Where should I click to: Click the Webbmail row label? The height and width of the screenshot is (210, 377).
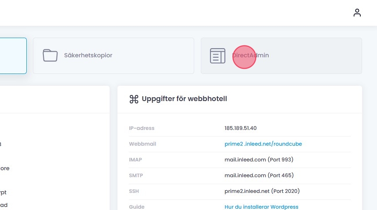point(142,144)
